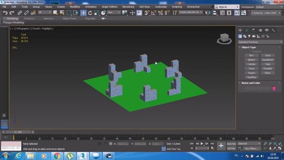
Task: Click the Unlink Selection icon
Action: tap(26, 13)
